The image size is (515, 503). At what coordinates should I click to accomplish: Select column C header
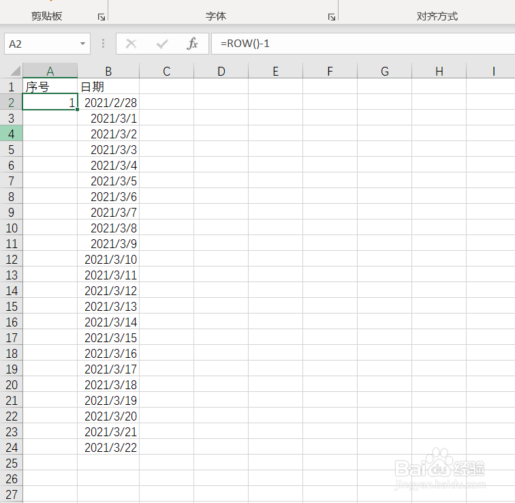tap(166, 71)
